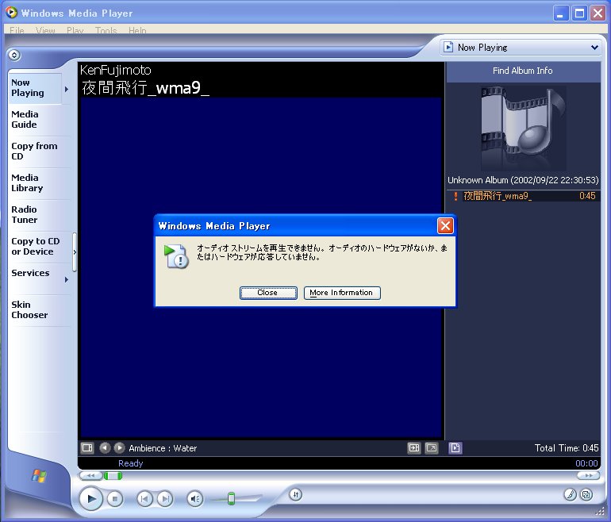Image resolution: width=611 pixels, height=522 pixels.
Task: Click the album art thumbnail
Action: [524, 129]
